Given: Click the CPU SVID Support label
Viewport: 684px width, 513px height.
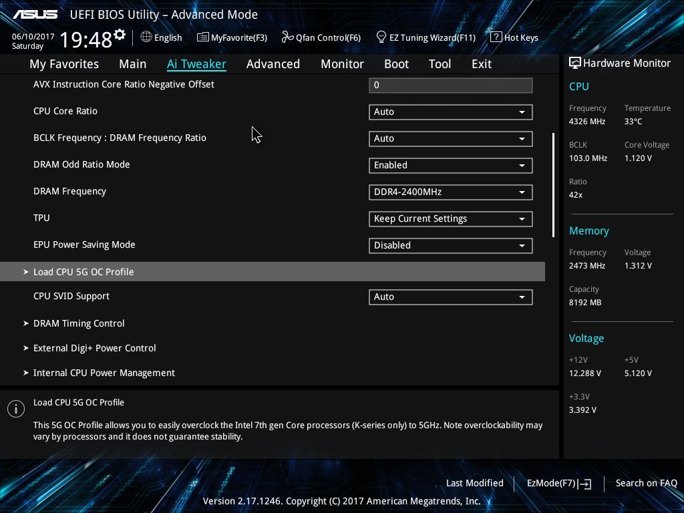Looking at the screenshot, I should 71,296.
